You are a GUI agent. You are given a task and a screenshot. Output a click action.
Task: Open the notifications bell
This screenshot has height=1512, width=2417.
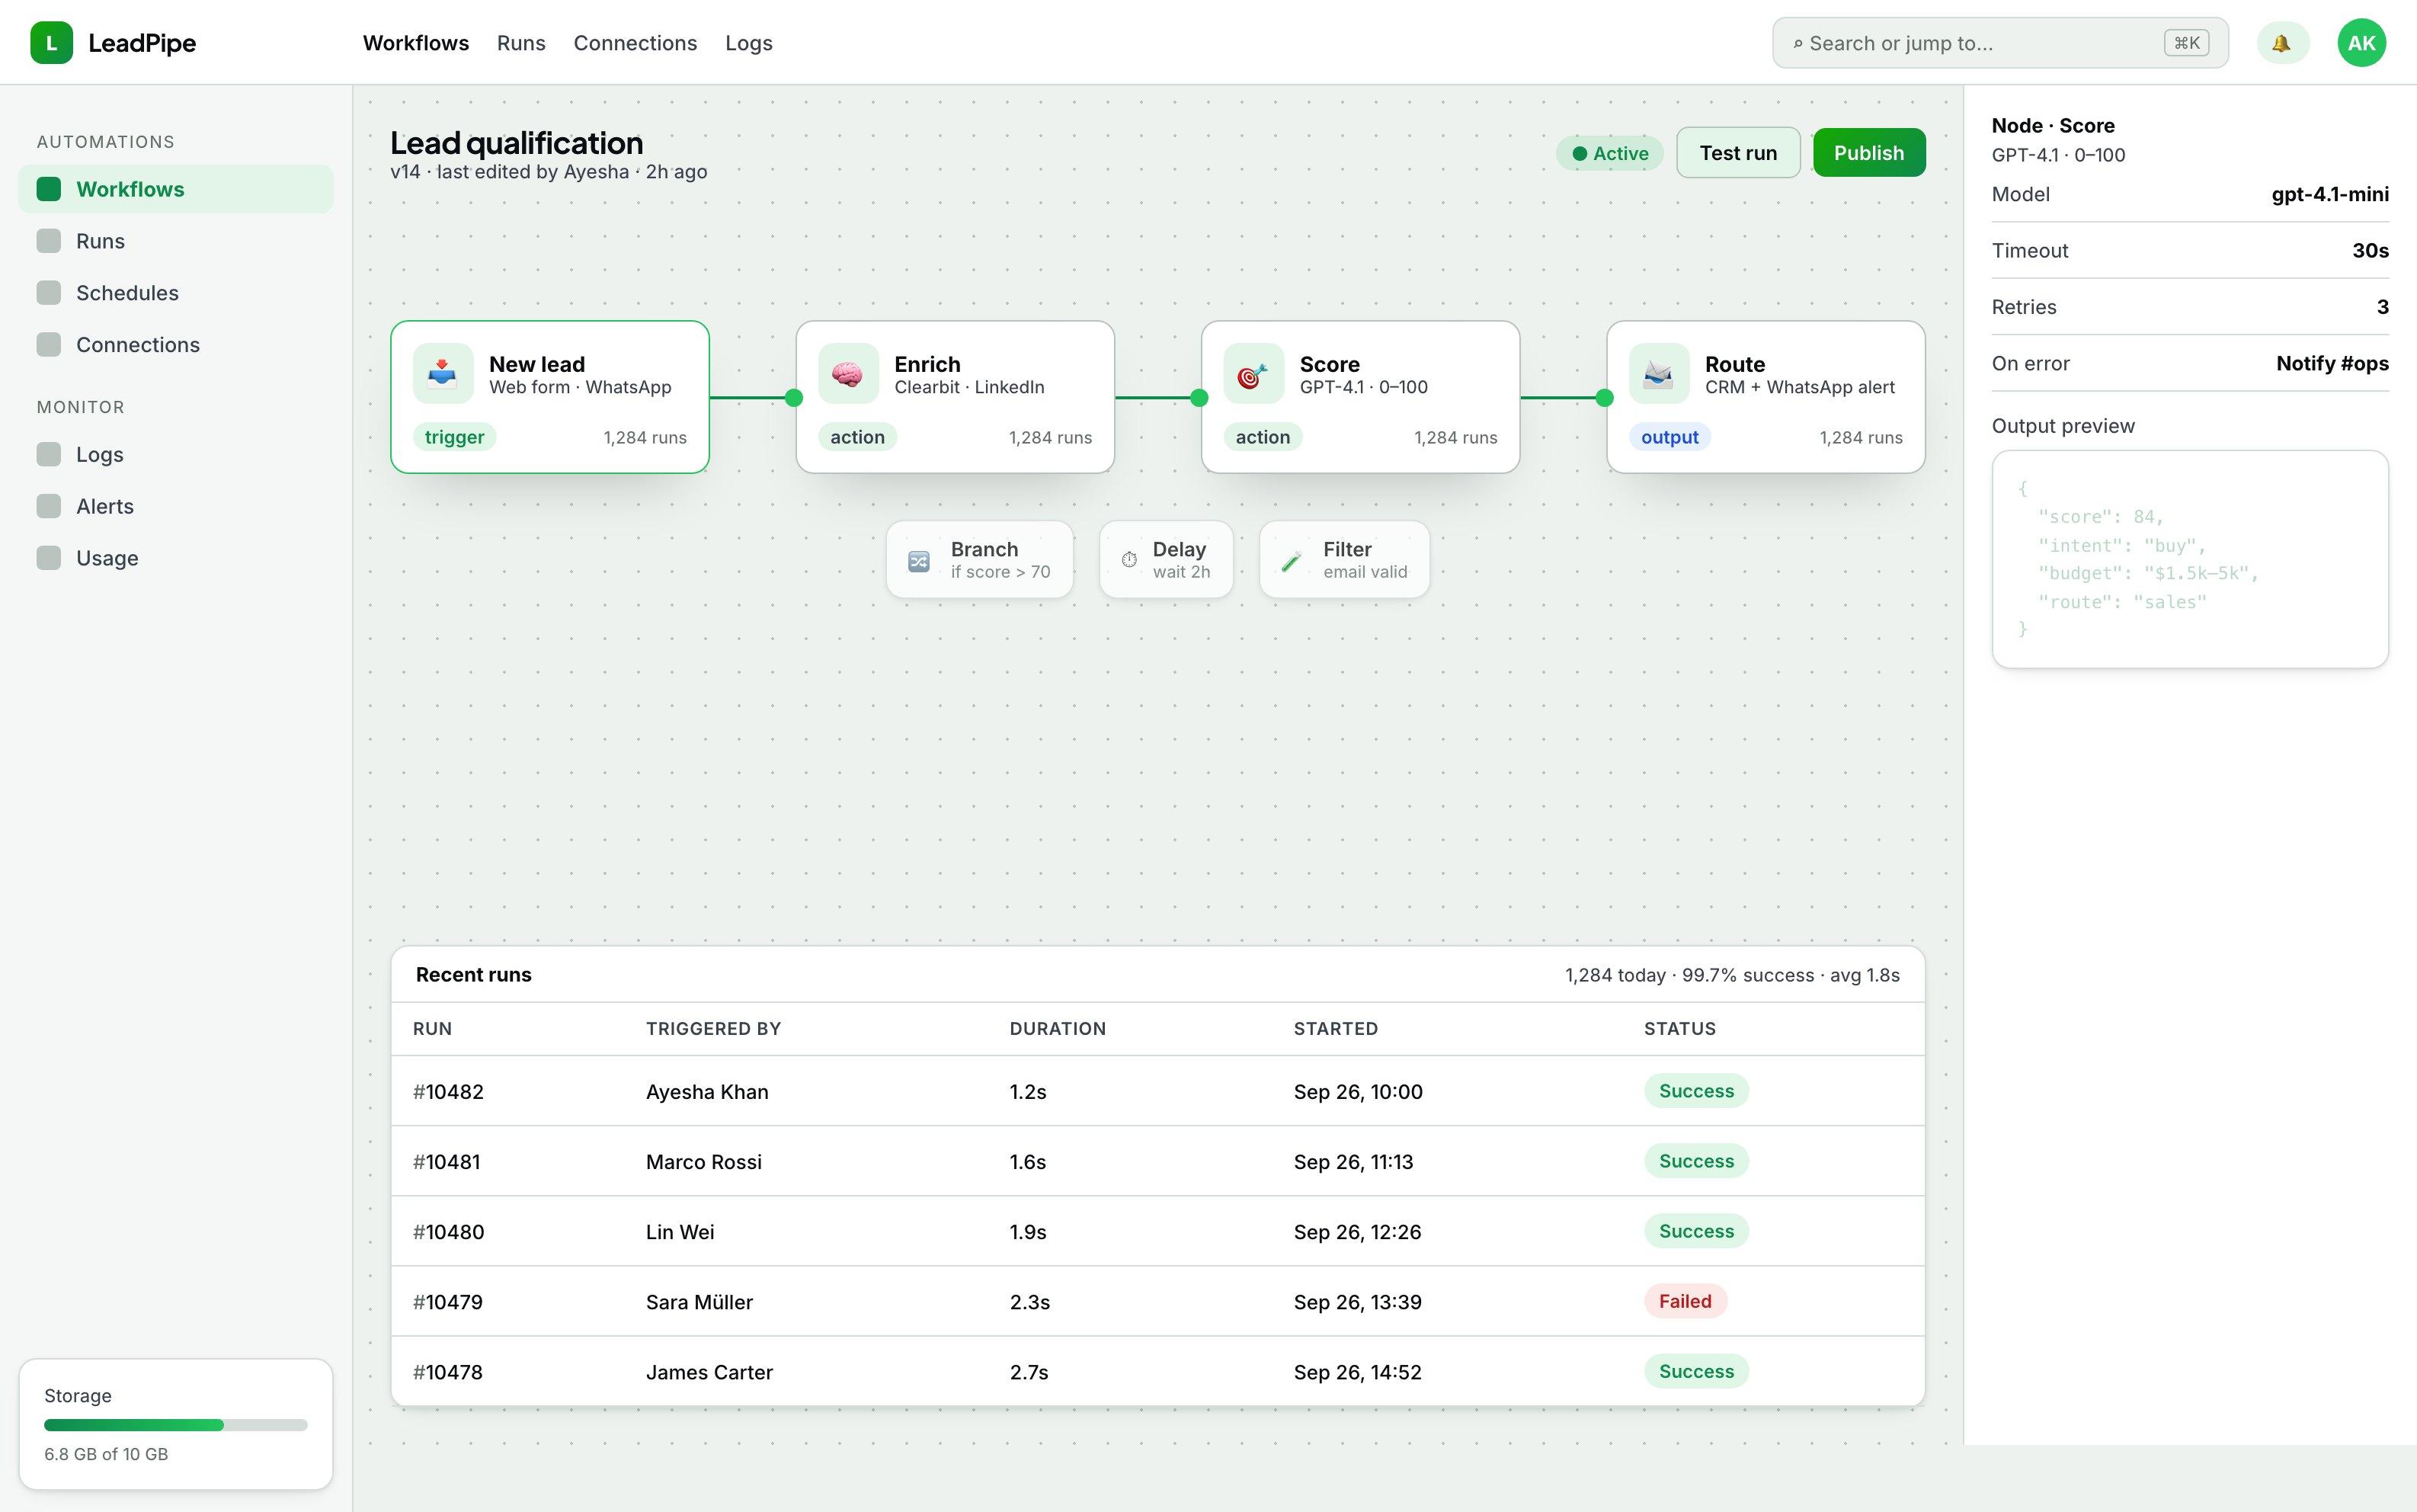tap(2282, 43)
